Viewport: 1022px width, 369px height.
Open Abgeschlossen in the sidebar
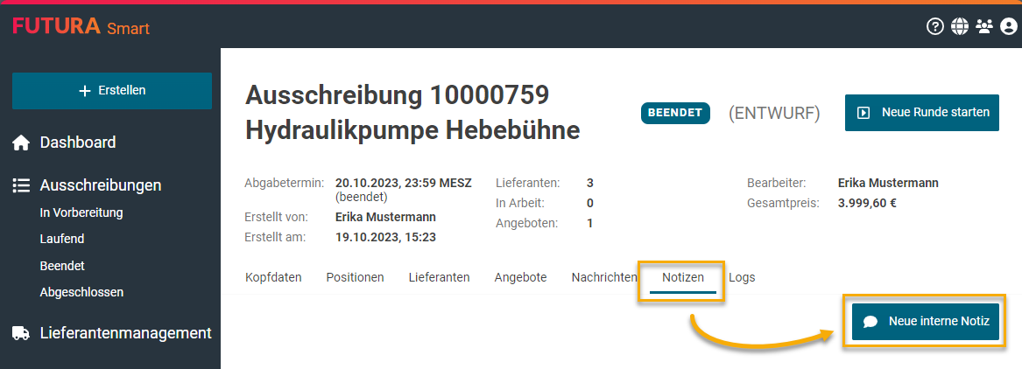coord(81,292)
